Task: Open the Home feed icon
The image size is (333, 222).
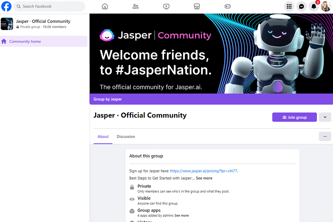Action: click(105, 6)
